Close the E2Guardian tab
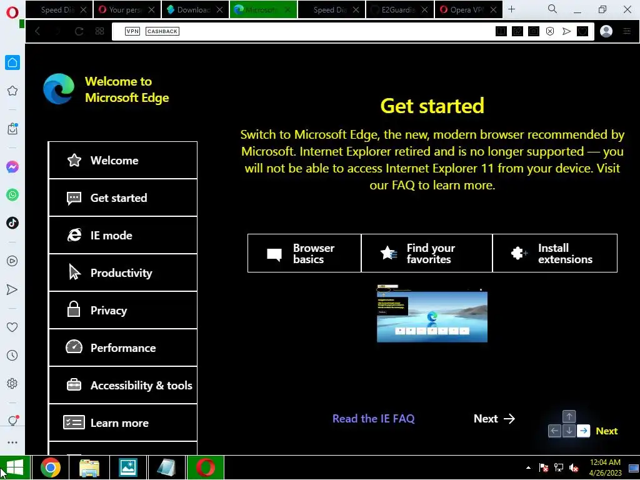 [424, 10]
